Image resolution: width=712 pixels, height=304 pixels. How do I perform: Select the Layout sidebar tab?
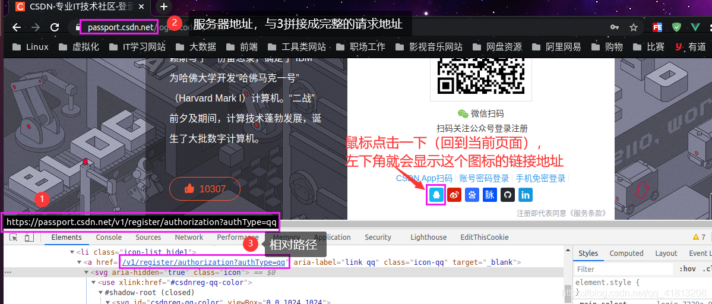(x=666, y=253)
